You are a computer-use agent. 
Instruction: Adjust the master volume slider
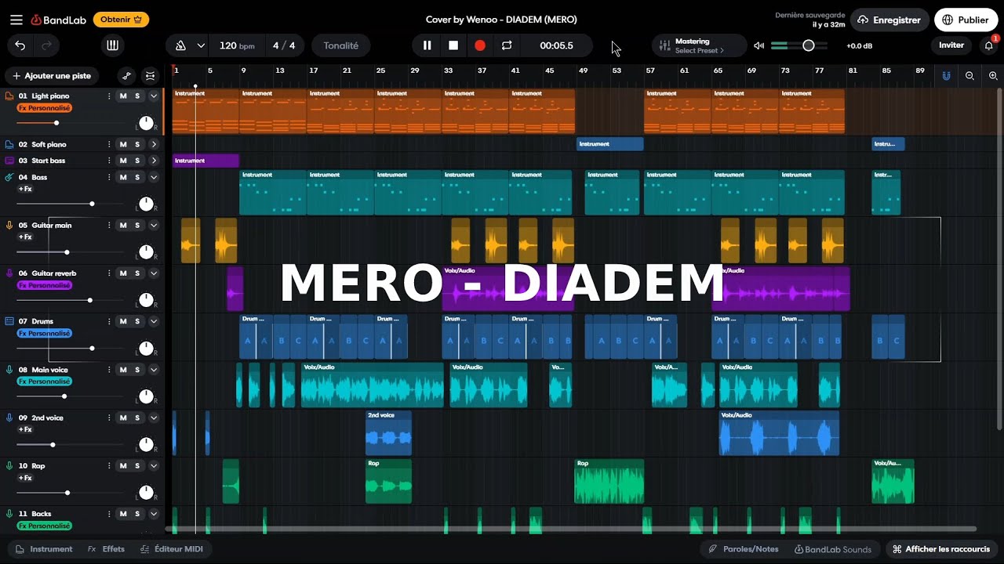(800, 45)
